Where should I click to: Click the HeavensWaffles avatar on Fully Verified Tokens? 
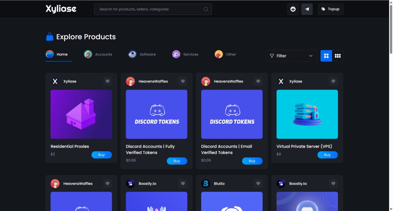pyautogui.click(x=130, y=81)
